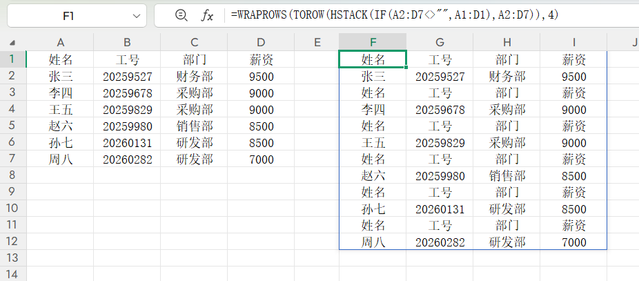
Task: Select row 7 header
Action: click(x=12, y=159)
